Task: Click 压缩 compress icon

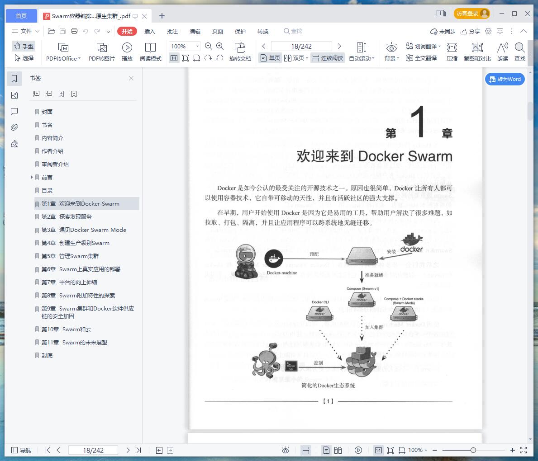Action: coord(452,52)
